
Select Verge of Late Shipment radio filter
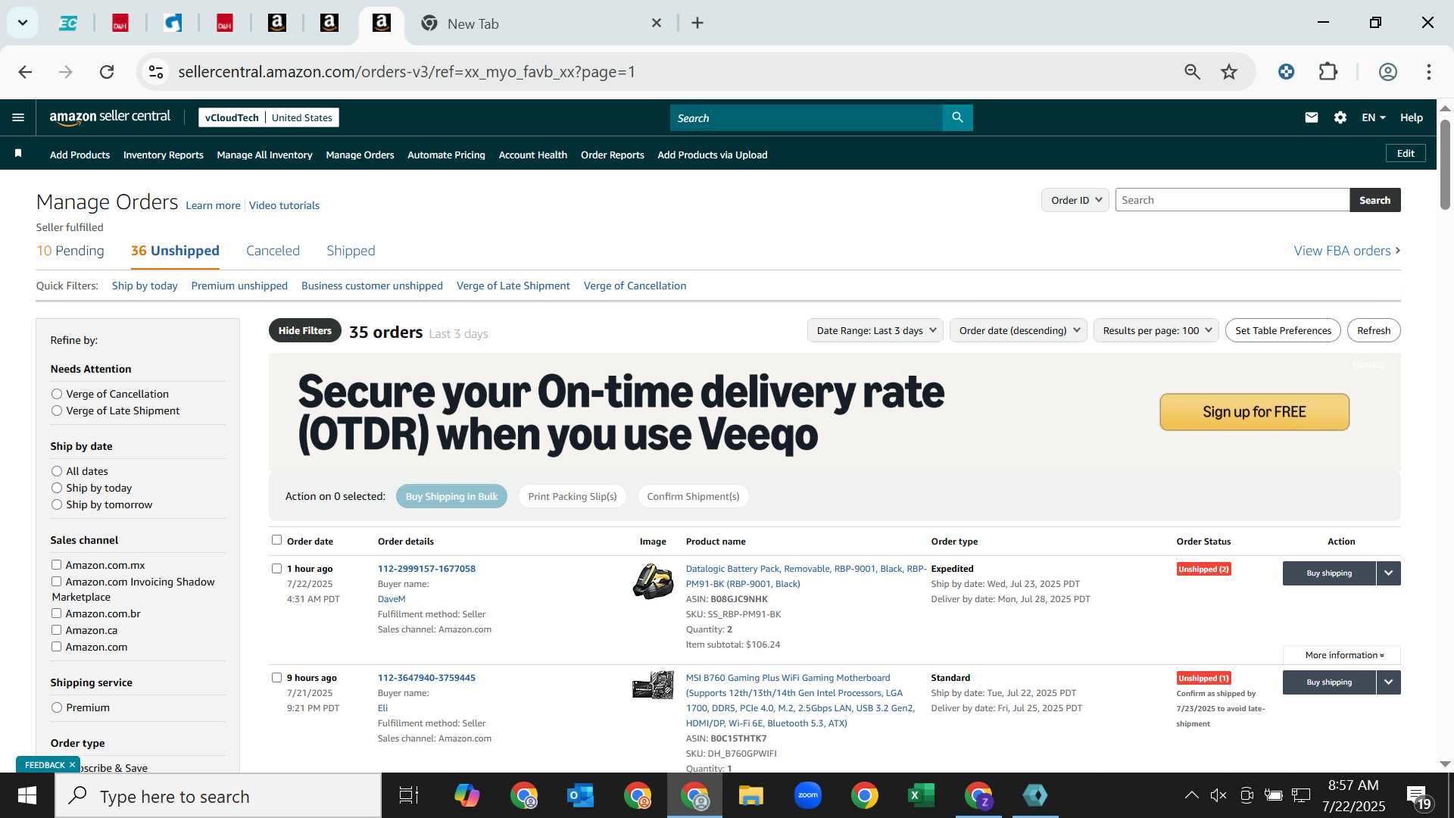pos(57,411)
